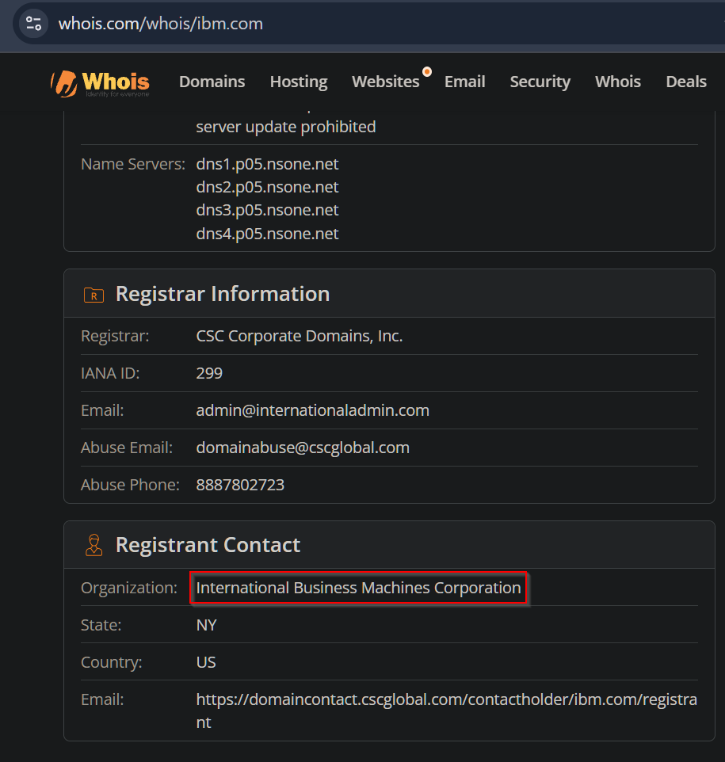The width and height of the screenshot is (725, 762).
Task: Select name server dns4.p05.nsone.net
Action: point(267,234)
